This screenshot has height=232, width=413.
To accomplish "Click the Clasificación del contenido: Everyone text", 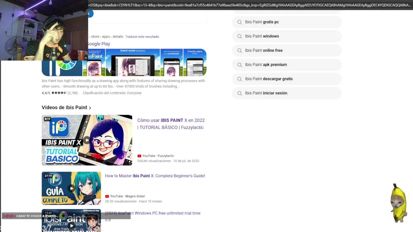I will pos(112,93).
